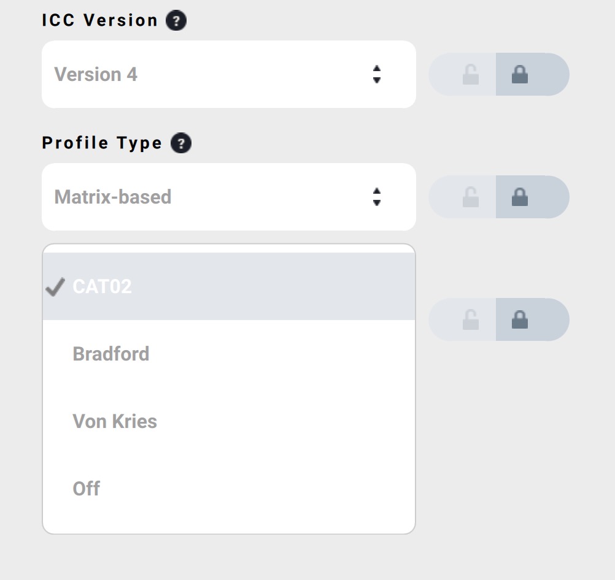Unlock the Profile Type setting with open padlock
The image size is (615, 580).
pos(471,197)
